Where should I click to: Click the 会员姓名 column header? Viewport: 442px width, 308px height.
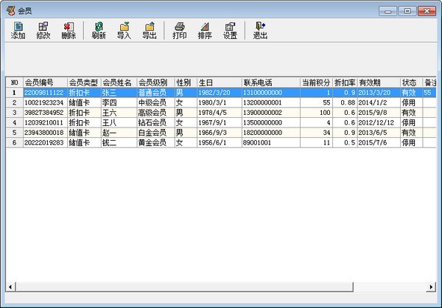pos(118,83)
